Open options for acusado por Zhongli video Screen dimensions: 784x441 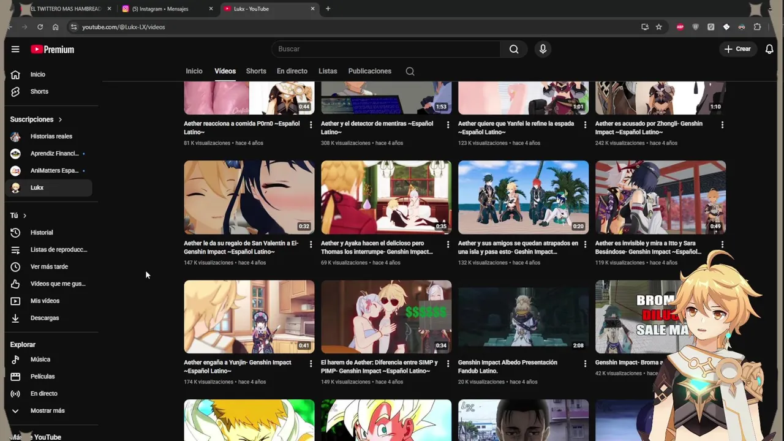click(722, 125)
